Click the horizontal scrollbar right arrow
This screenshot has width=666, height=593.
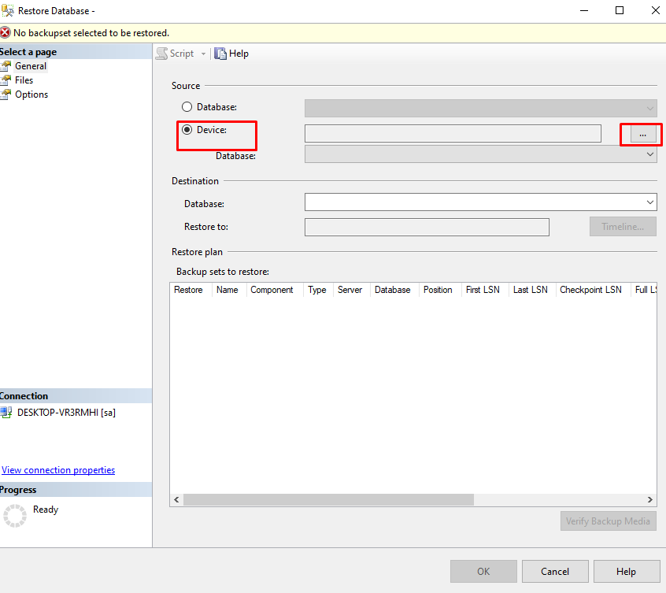click(x=649, y=500)
